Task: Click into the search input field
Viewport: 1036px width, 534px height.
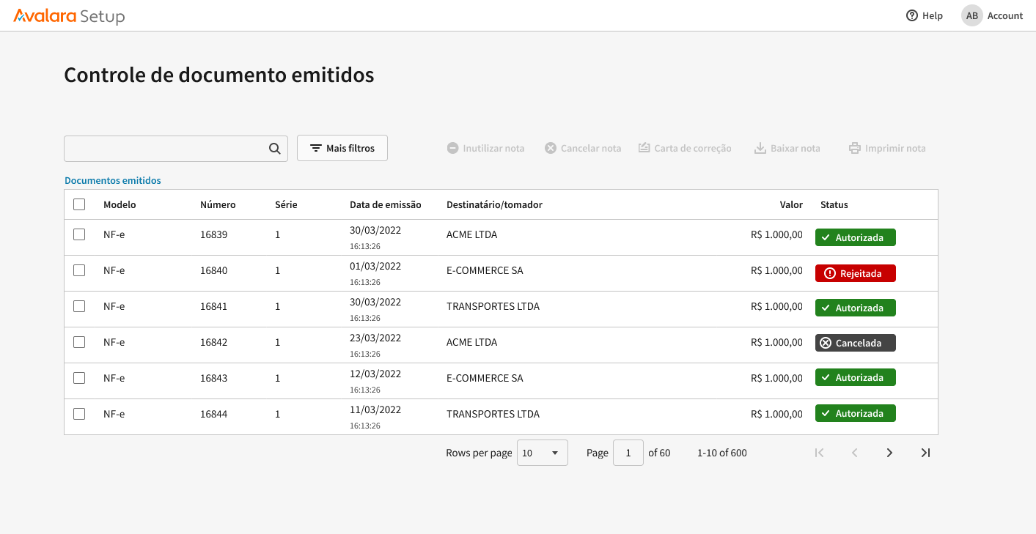Action: [x=165, y=149]
